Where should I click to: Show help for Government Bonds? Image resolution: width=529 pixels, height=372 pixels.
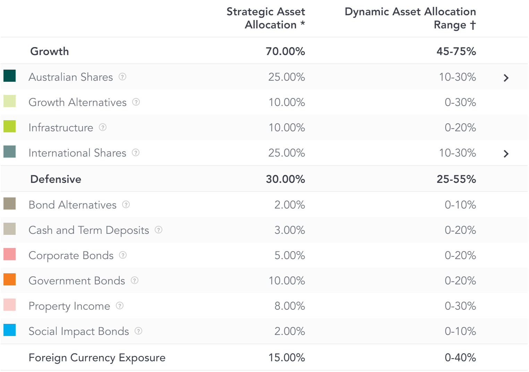pos(135,280)
